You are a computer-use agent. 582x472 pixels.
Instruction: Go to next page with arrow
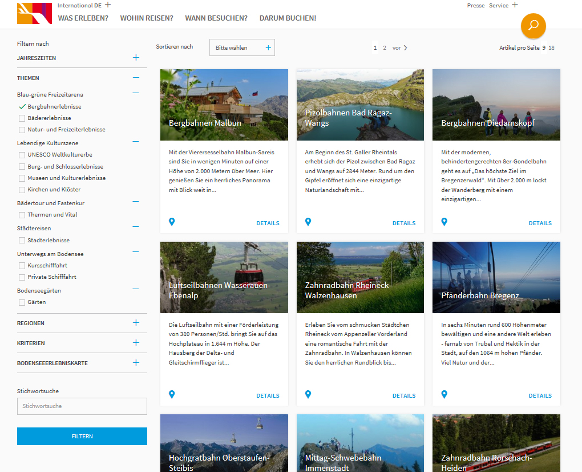pos(405,48)
